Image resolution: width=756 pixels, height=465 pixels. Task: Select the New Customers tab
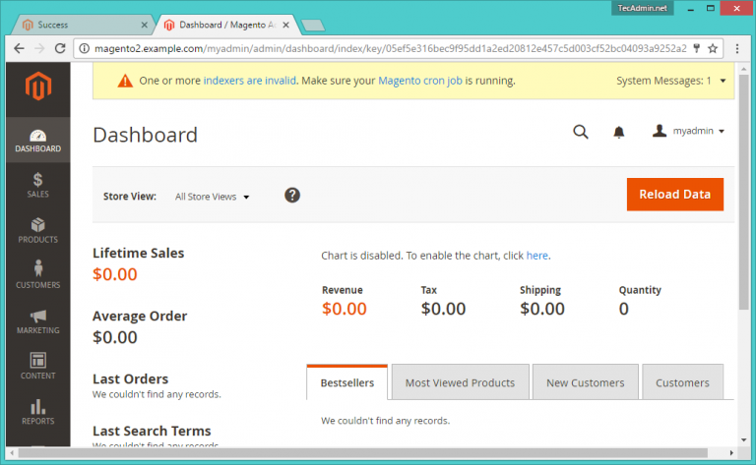point(585,382)
